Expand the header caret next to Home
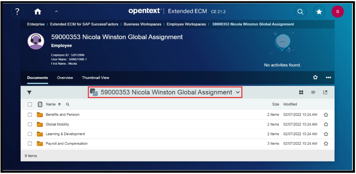 pyautogui.click(x=56, y=12)
